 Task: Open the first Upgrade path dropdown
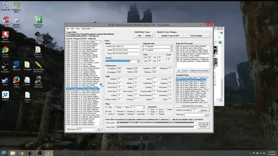pos(171,46)
